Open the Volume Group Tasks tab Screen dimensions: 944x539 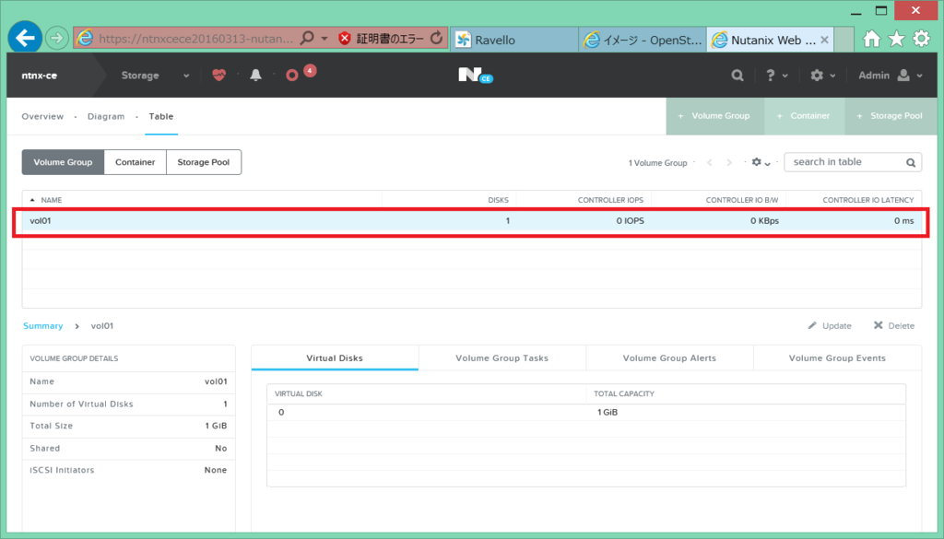click(x=501, y=357)
